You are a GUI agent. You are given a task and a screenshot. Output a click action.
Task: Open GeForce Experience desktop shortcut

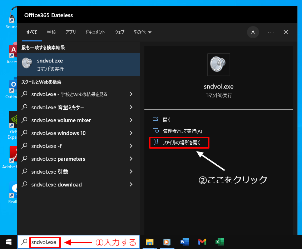[x=12, y=125]
